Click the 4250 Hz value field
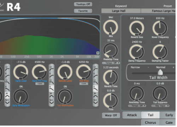The height and width of the screenshot is (127, 177). click(x=84, y=62)
